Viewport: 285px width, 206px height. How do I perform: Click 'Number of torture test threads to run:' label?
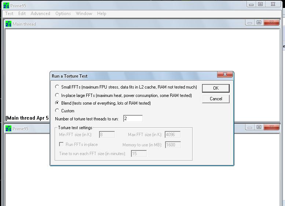87,119
